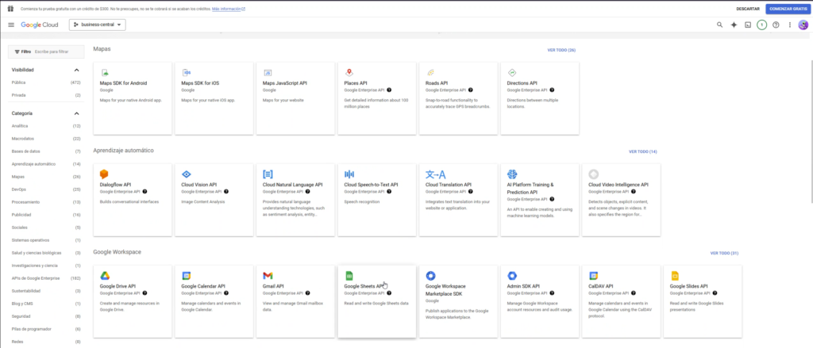The height and width of the screenshot is (348, 813).
Task: Collapse the Categoría filter section
Action: coord(77,113)
